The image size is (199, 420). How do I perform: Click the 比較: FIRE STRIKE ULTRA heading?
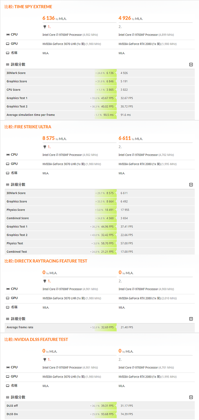point(28,127)
